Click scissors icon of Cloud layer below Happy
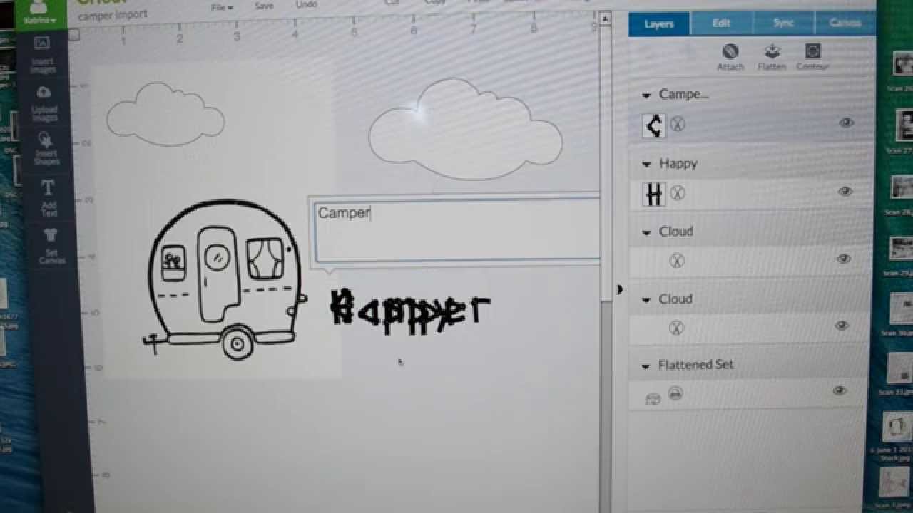The width and height of the screenshot is (913, 513). (x=677, y=261)
